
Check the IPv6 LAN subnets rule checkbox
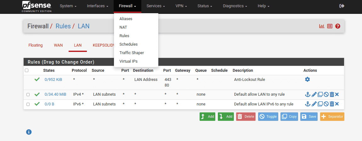pos(28,104)
